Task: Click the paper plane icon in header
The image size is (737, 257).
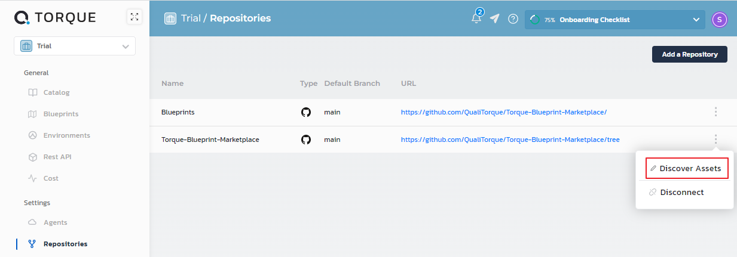Action: pos(494,18)
